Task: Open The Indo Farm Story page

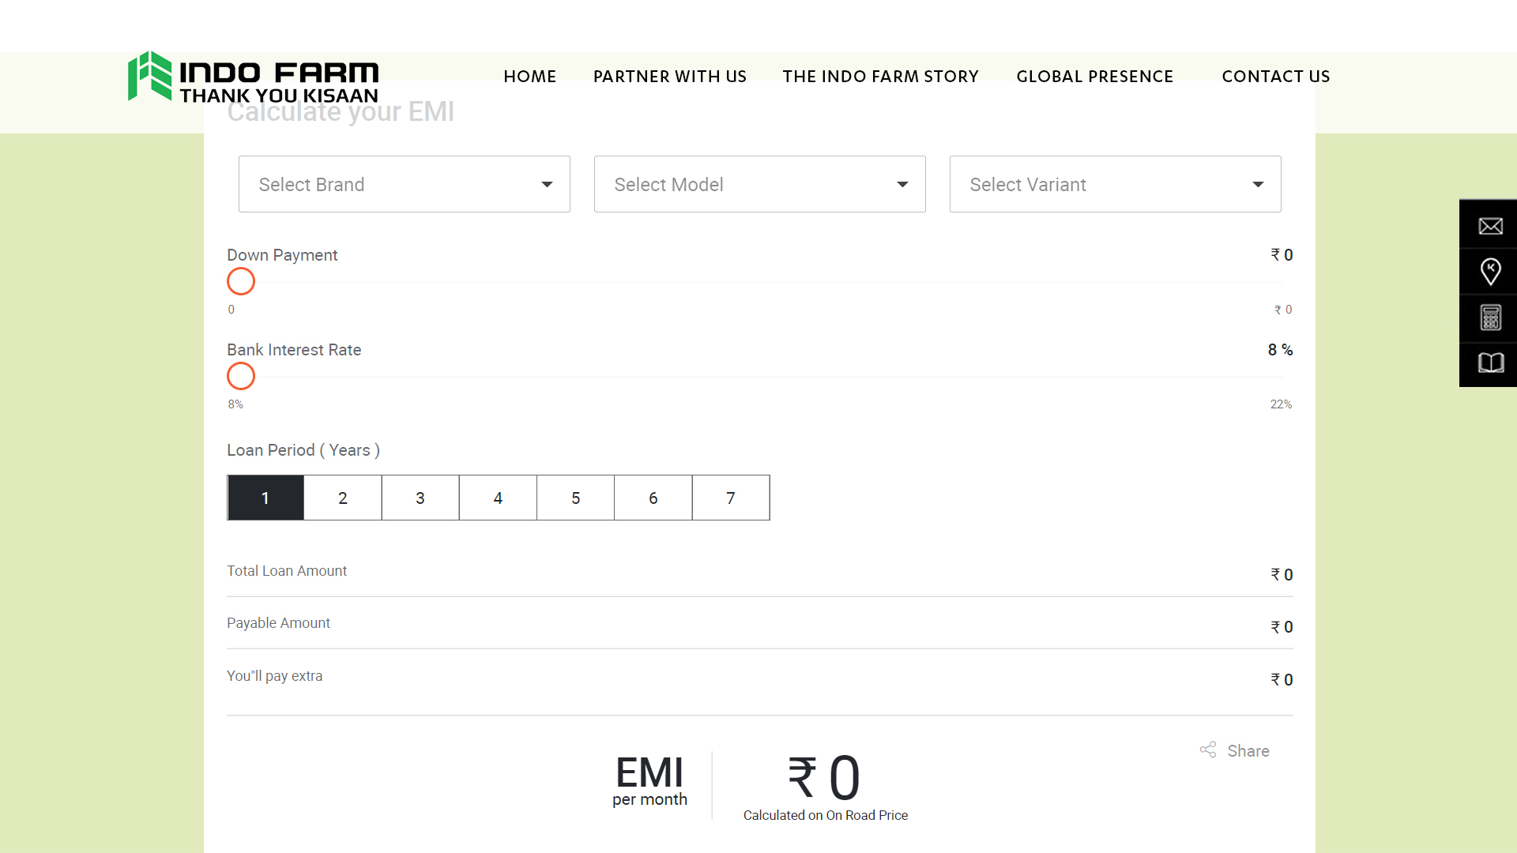Action: pyautogui.click(x=881, y=77)
